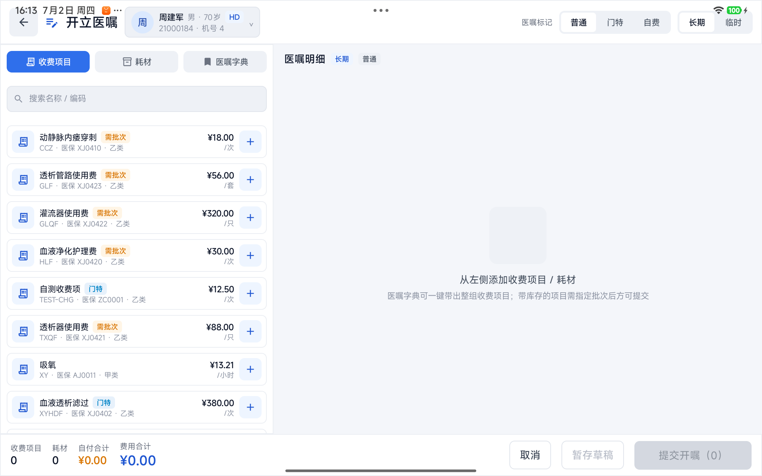Select 门特 order mark

click(x=615, y=22)
